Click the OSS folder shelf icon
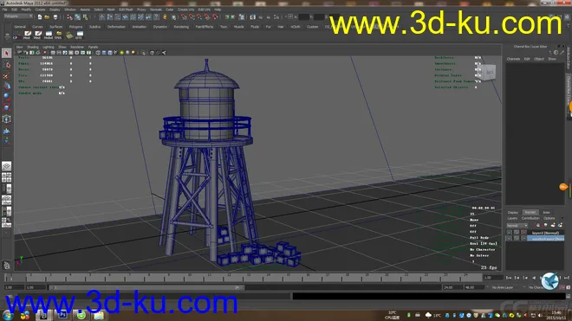 tap(58, 35)
